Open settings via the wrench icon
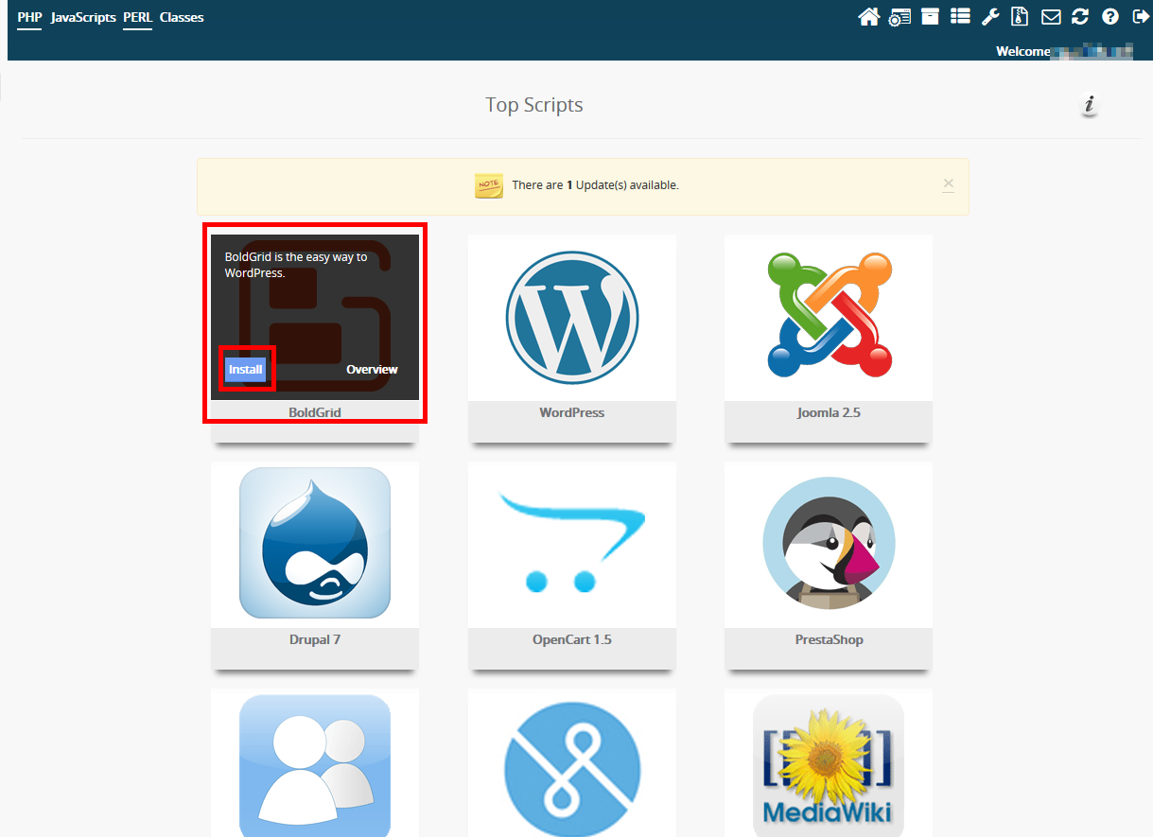Screen dimensions: 1153x837 [990, 17]
